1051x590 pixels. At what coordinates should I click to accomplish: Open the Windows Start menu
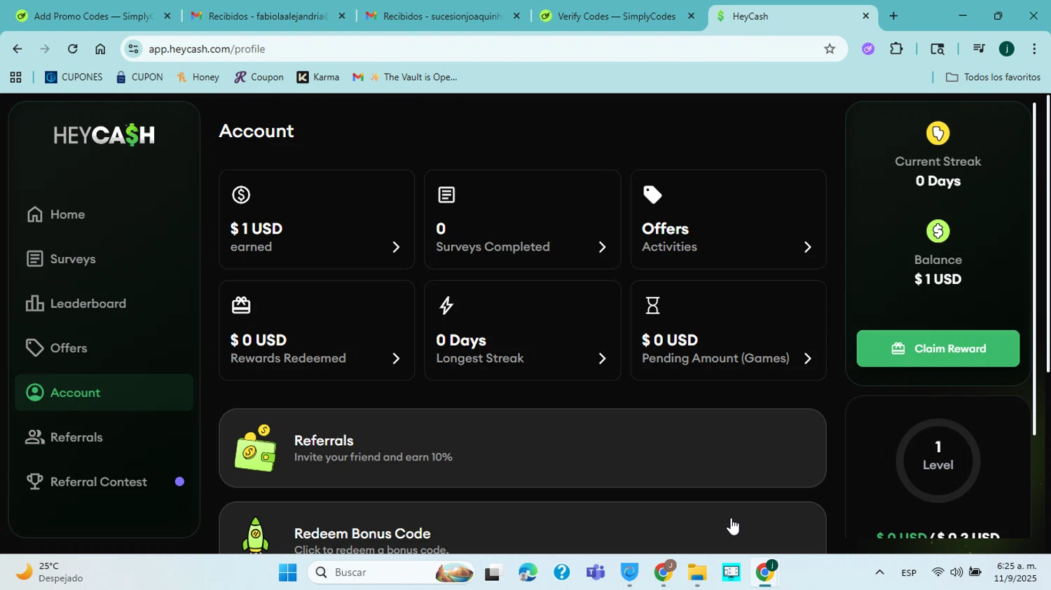[287, 573]
